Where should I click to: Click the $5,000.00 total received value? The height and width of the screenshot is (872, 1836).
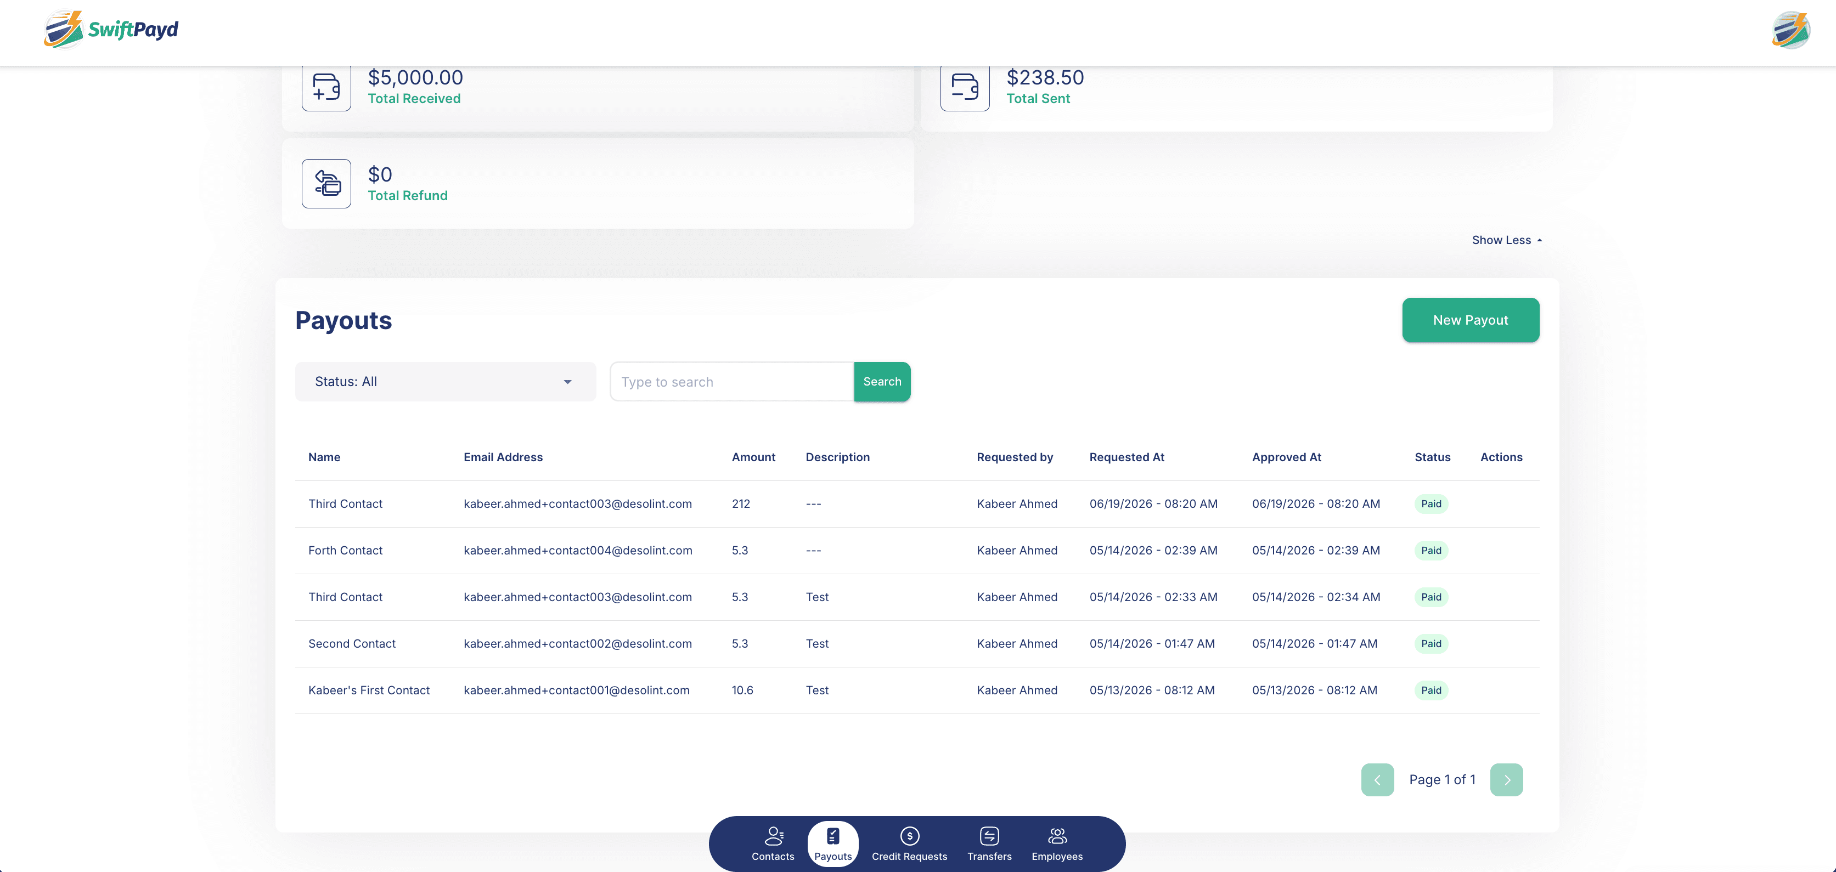[415, 78]
